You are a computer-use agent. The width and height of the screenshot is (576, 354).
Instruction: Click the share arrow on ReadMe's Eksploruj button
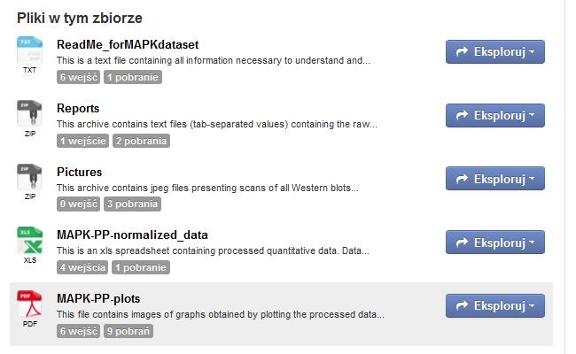[462, 51]
